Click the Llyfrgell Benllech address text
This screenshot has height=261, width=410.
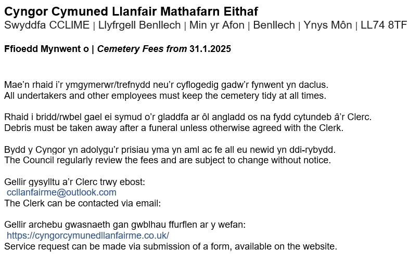click(140, 25)
